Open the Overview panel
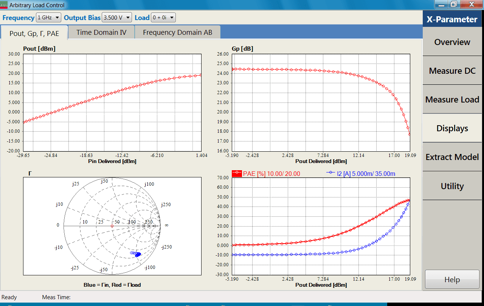484x306 pixels. tap(452, 42)
